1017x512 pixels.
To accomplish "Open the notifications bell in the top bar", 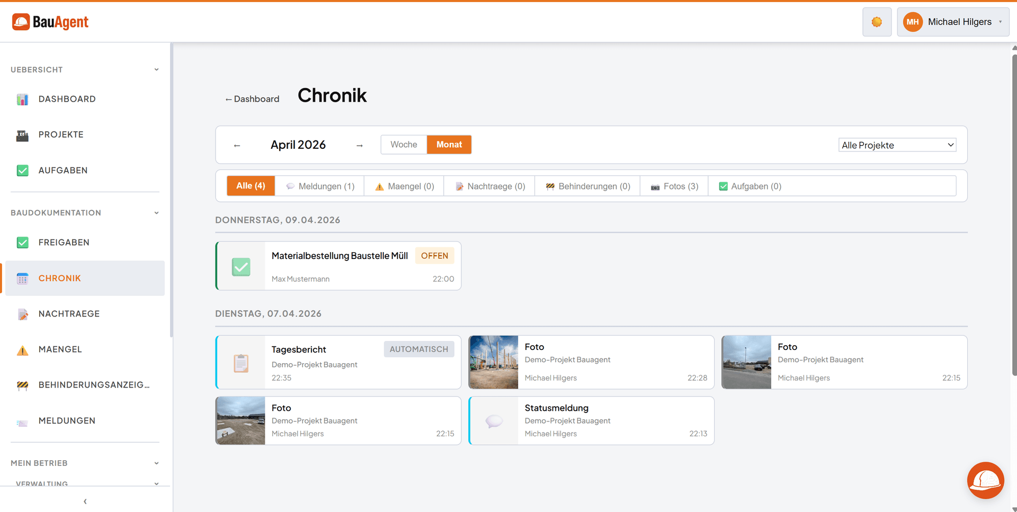I will point(877,22).
